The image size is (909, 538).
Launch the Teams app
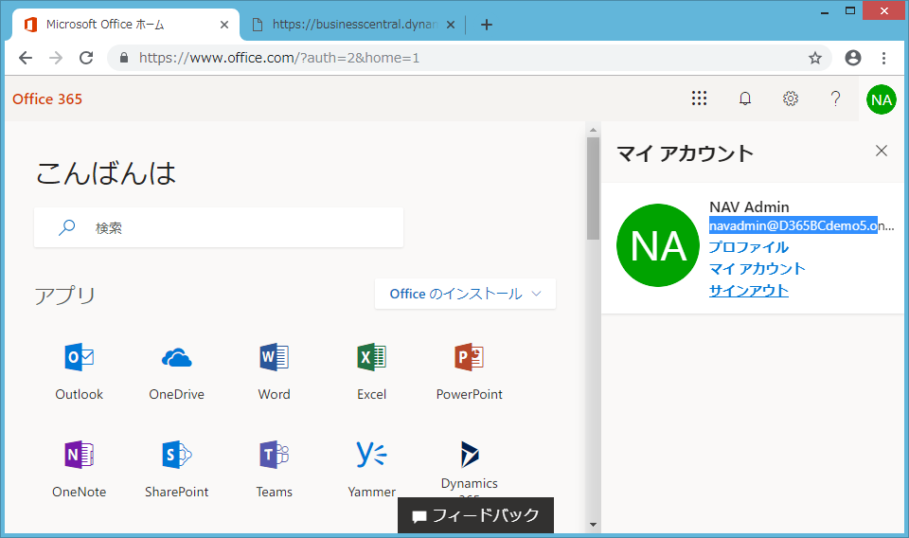coord(275,469)
